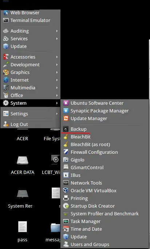This screenshot has width=150, height=249.
Task: Open the GSmartControl drive icon
Action: pyautogui.click(x=66, y=168)
